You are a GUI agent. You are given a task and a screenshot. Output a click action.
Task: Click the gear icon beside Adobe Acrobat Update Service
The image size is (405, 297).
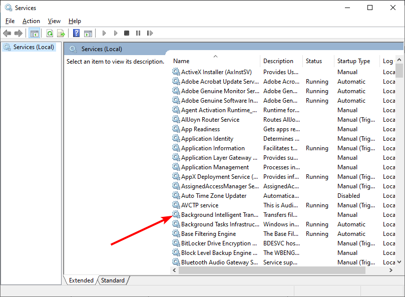pyautogui.click(x=176, y=81)
